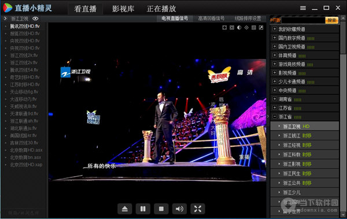
Task: Pause the live playback
Action: (143, 209)
